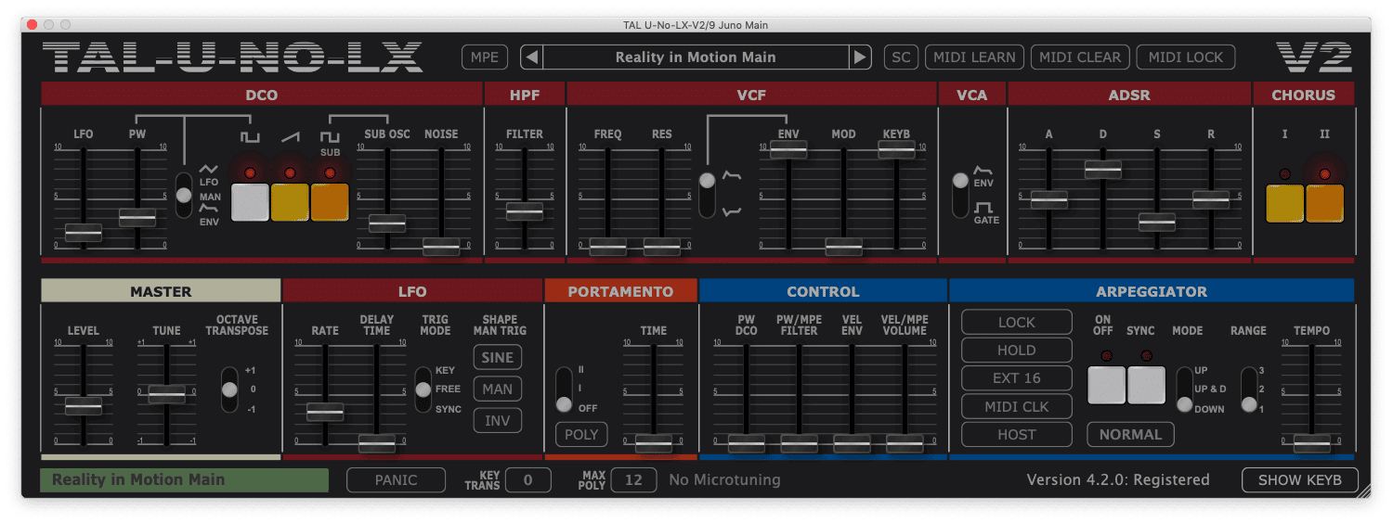Toggle the arpeggiator SYNC button
Viewport: 1393px width, 523px height.
point(1146,384)
